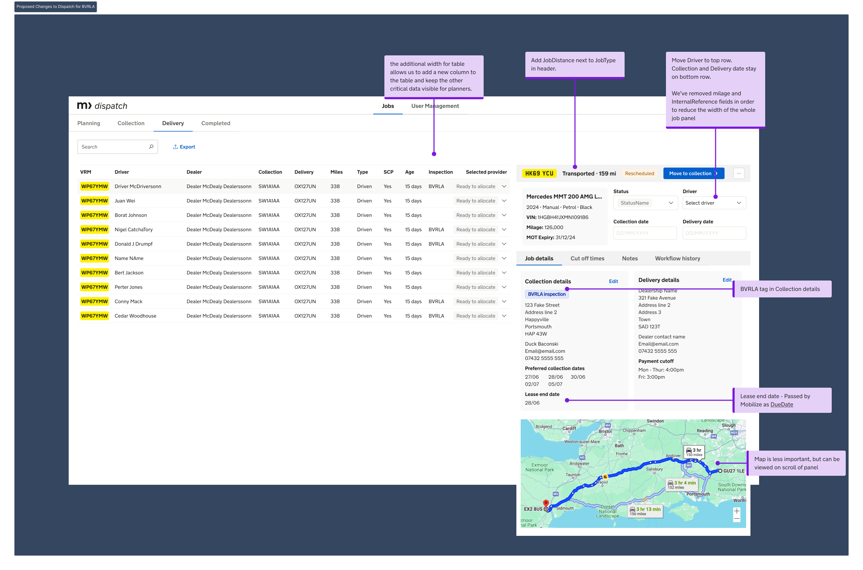Screen dimensions: 863x570
Task: Click the Age column header
Action: click(410, 172)
